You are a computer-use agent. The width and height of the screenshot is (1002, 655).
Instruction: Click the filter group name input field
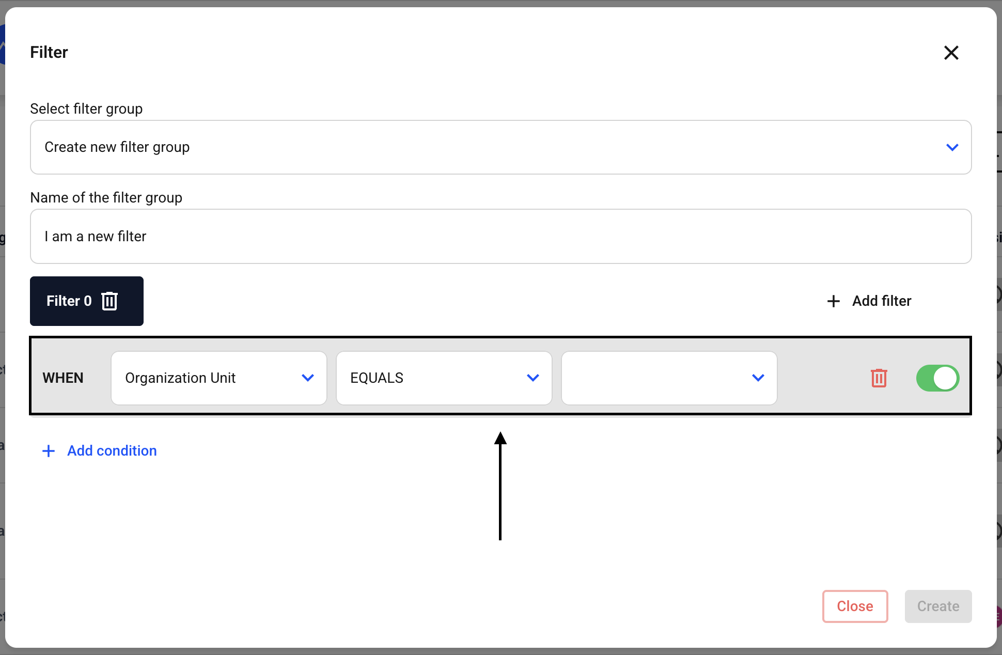(x=500, y=237)
